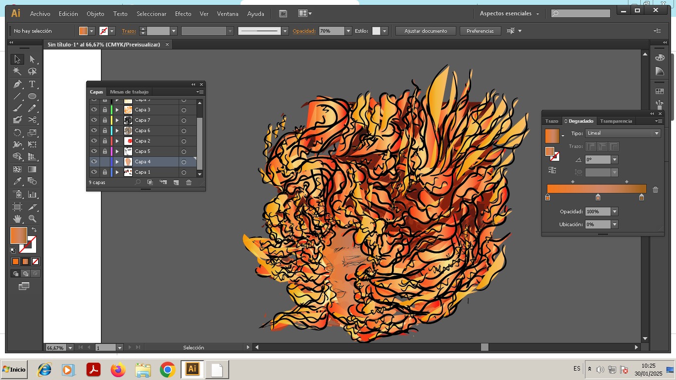Select the Type tool
Screen dimensions: 676x380
click(x=32, y=84)
